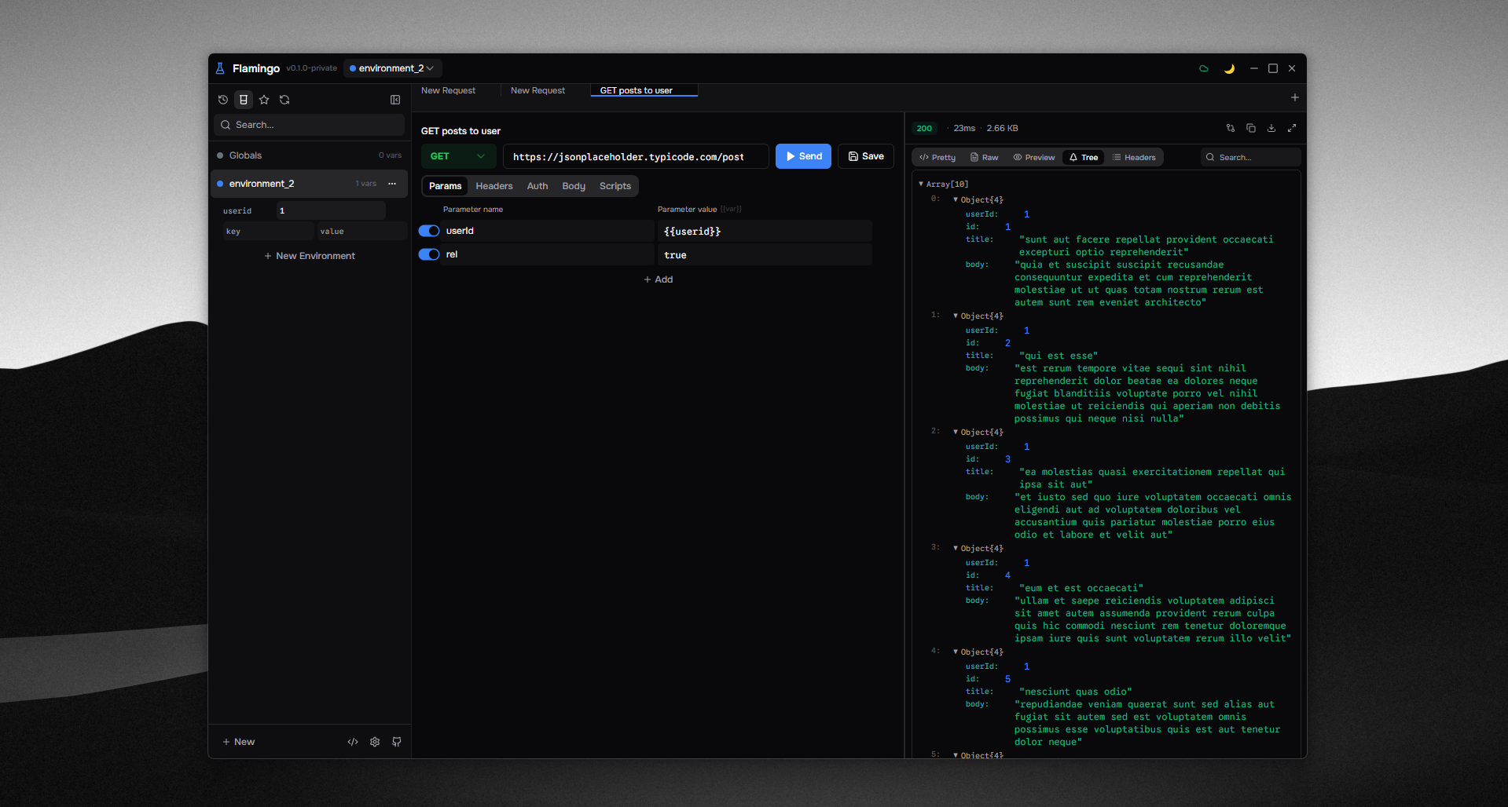Click the green cloud sync icon
Screen dimensions: 1508x807
pyautogui.click(x=1204, y=68)
